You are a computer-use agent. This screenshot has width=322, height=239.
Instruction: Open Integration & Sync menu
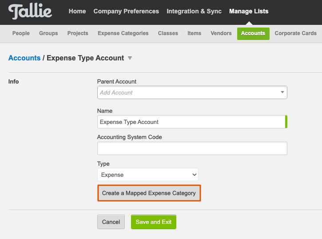coord(194,11)
